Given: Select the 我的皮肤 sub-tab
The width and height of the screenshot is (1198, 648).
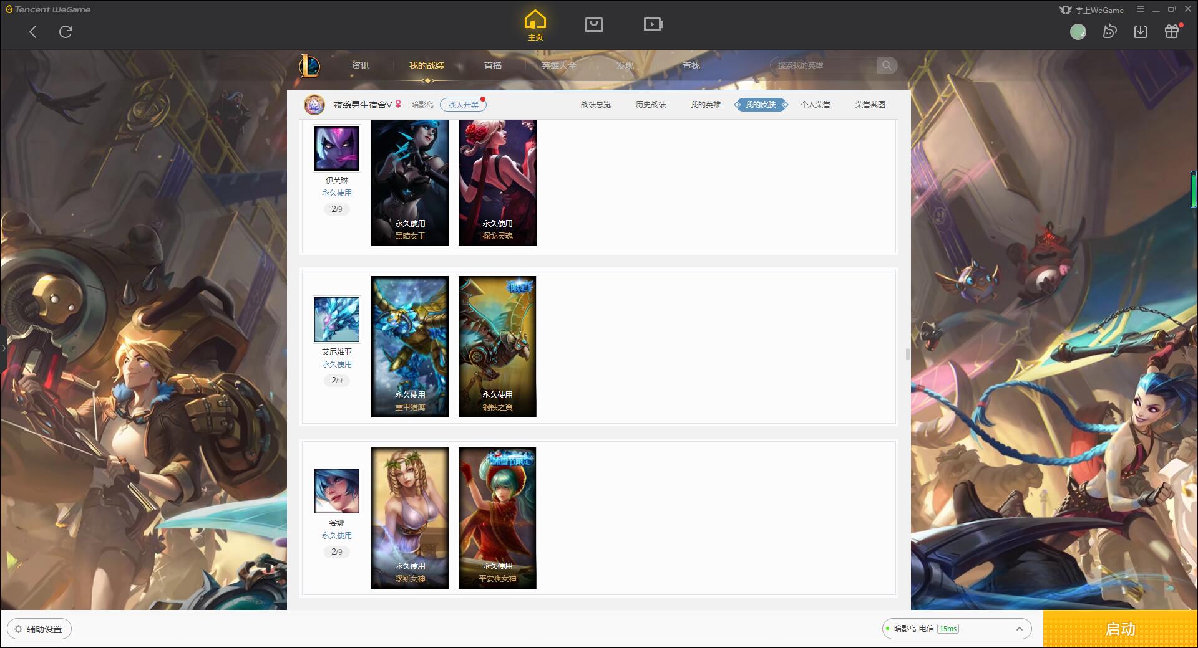Looking at the screenshot, I should (x=761, y=105).
